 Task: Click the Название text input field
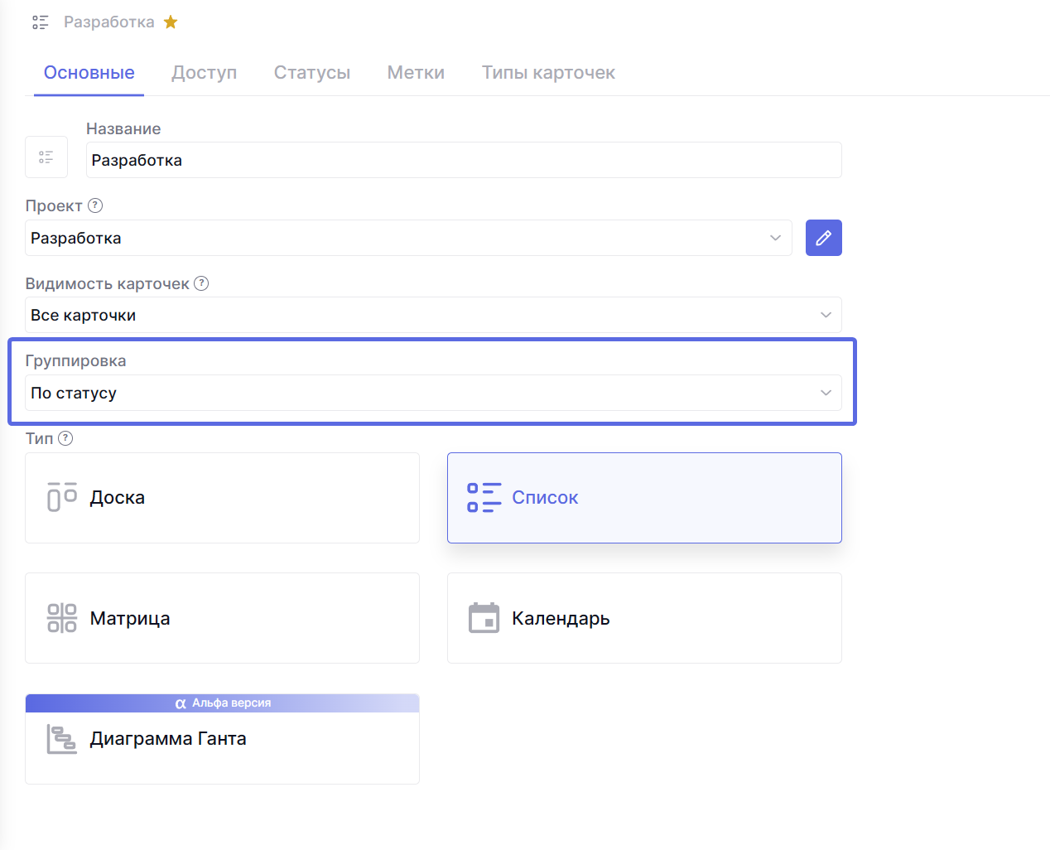click(464, 160)
